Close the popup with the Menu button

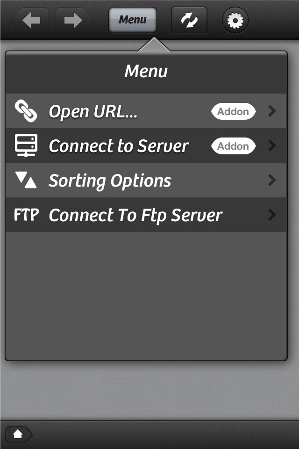tap(133, 20)
